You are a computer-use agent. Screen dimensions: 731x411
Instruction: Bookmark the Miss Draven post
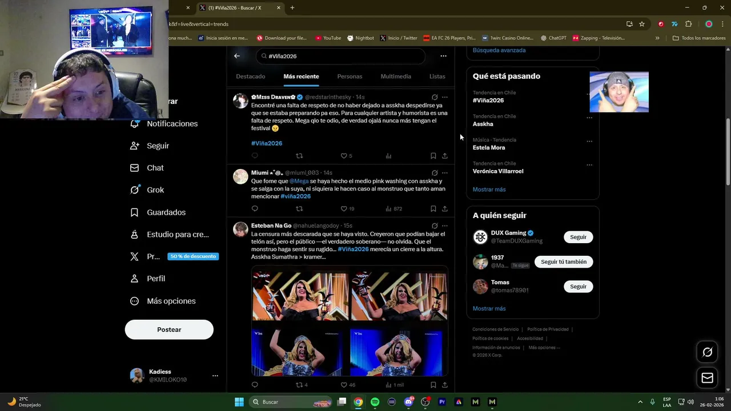pos(433,156)
